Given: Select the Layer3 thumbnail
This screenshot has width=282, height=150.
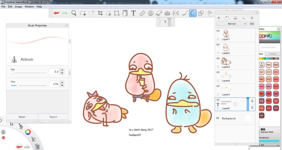Looking at the screenshot, I should point(226,61).
